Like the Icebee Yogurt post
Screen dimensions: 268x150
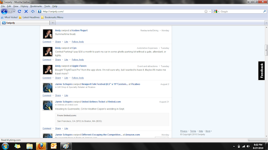tap(66, 42)
